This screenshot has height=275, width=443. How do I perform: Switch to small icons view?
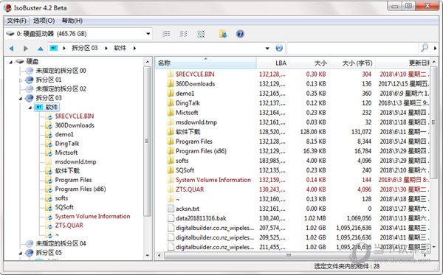click(x=184, y=34)
